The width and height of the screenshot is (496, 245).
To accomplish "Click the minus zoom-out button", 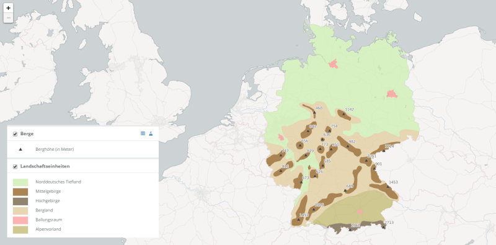I will 8,18.
